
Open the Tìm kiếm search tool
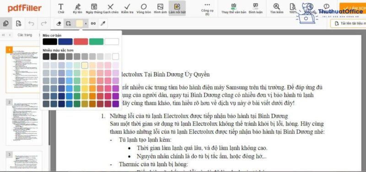pyautogui.click(x=277, y=8)
